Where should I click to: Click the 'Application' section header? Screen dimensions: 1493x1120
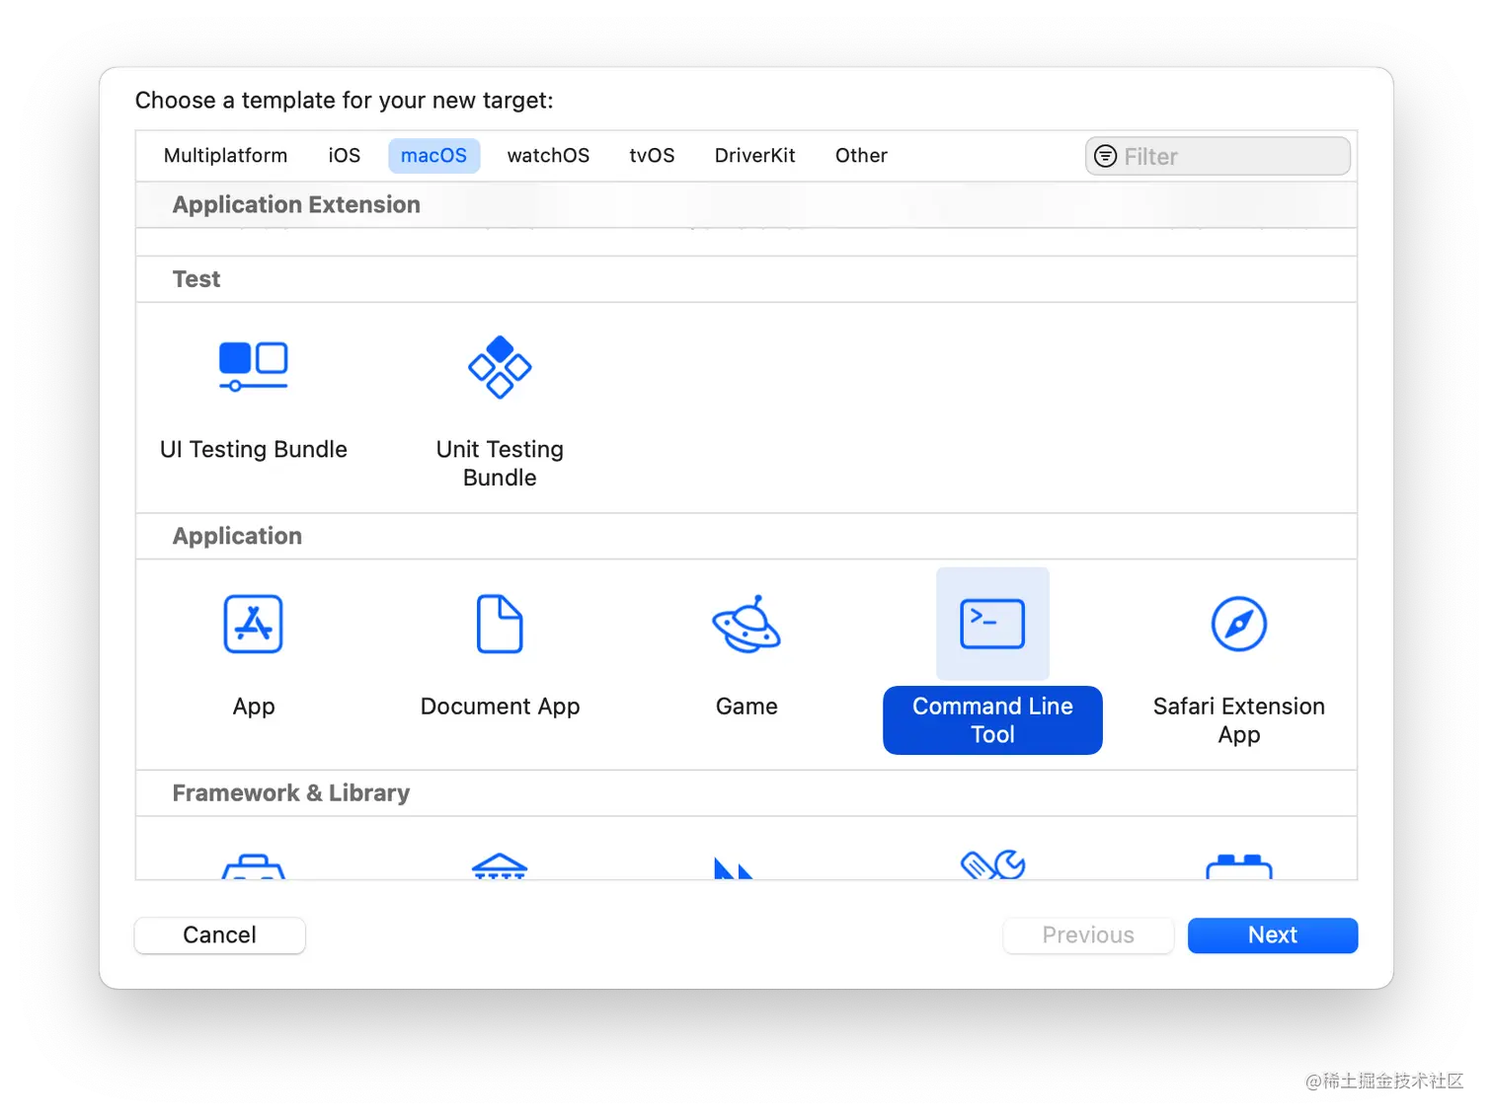(x=237, y=536)
